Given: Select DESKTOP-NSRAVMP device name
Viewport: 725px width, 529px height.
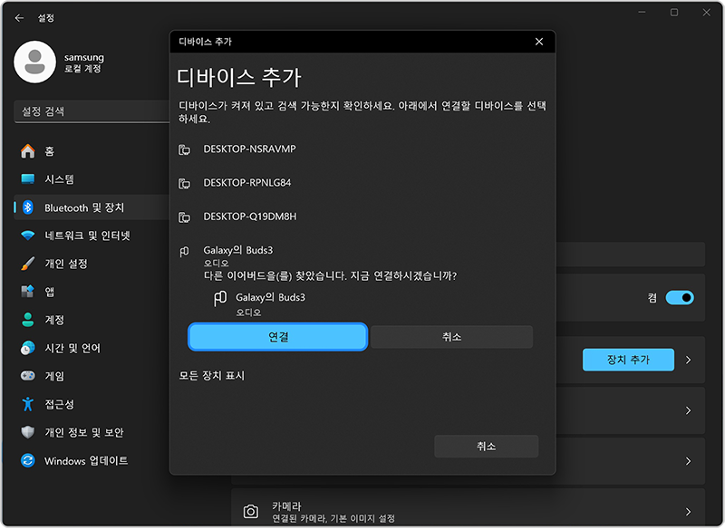Looking at the screenshot, I should tap(250, 149).
